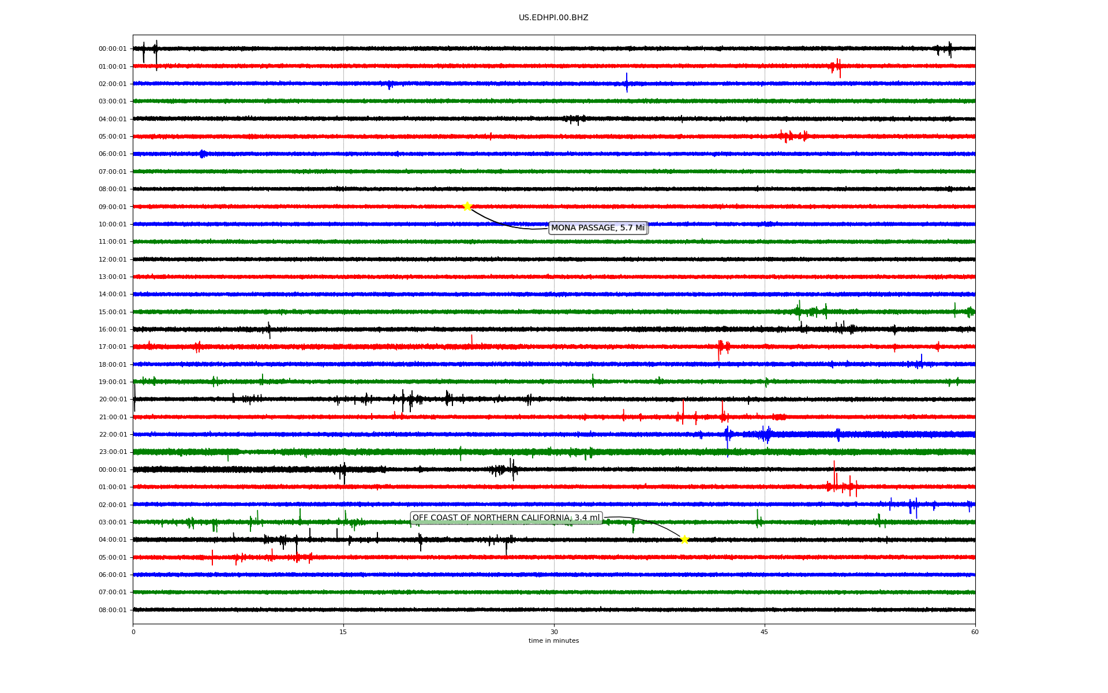Click the 12:00:01 trace time label

click(x=113, y=259)
